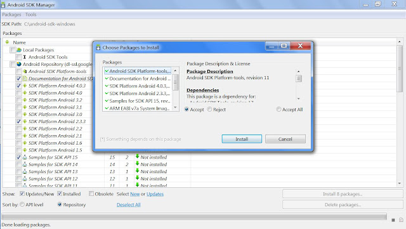
Task: Click SDK Platform Android 1.5 android icon
Action: click(25, 150)
